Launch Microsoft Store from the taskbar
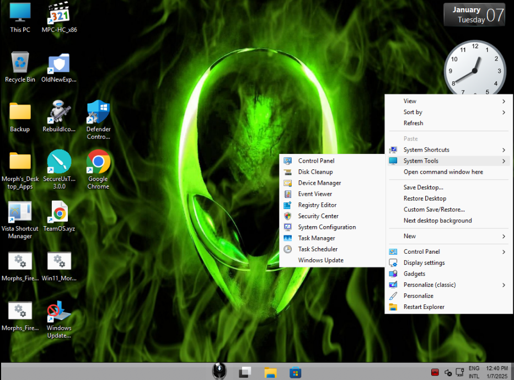Screen dimensions: 514x380 coord(296,372)
